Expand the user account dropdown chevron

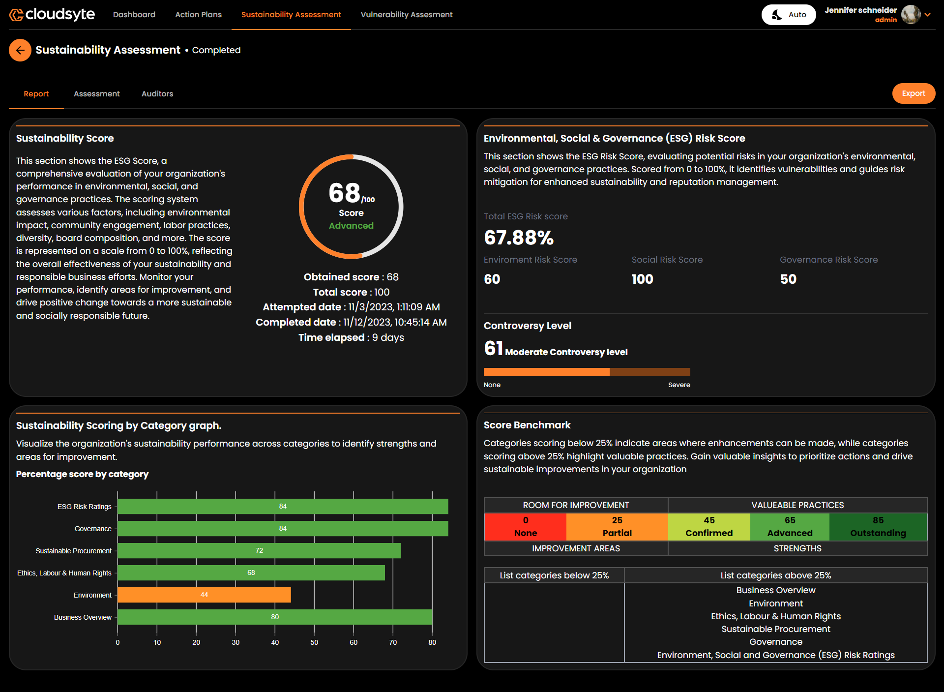coord(928,15)
